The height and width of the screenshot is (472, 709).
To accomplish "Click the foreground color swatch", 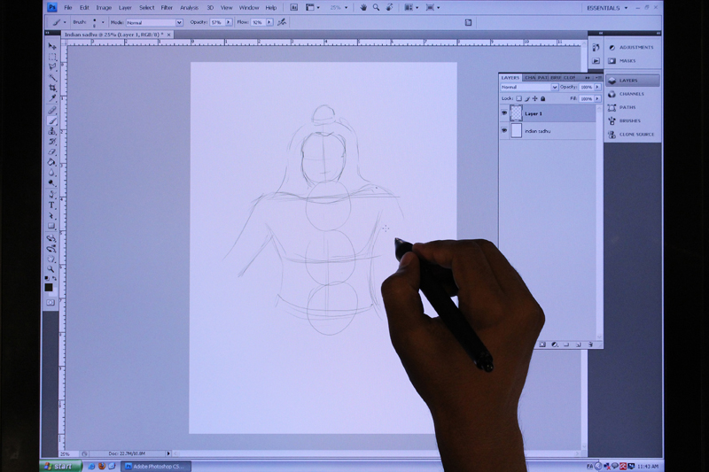I will (x=49, y=287).
